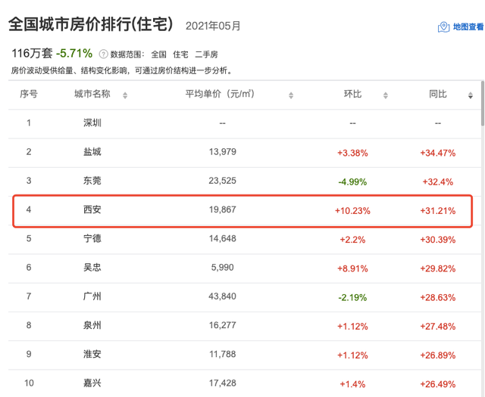The image size is (485, 397).
Task: Click the +27.48% 同比 value
Action: coord(438,327)
